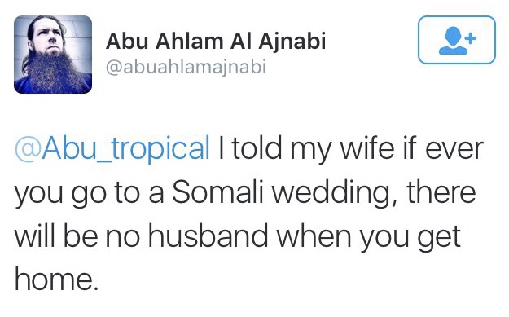Visit the profile via gray username text
This screenshot has width=509, height=317.
pos(186,68)
